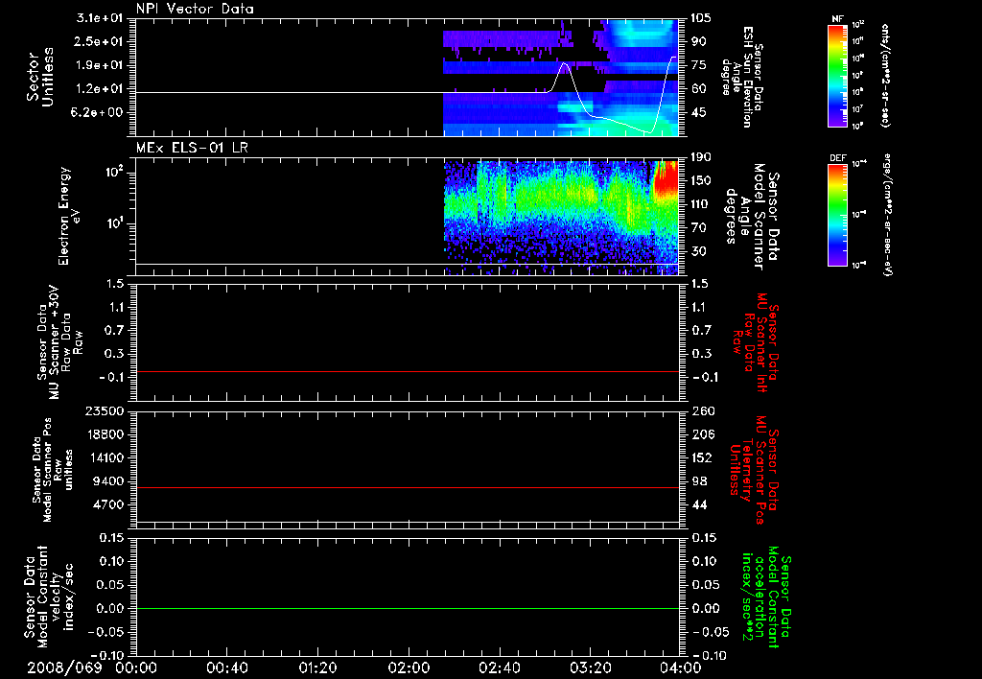Click the 'Electron Energy eV' axis label
Screen dimensions: 982x679
point(69,216)
